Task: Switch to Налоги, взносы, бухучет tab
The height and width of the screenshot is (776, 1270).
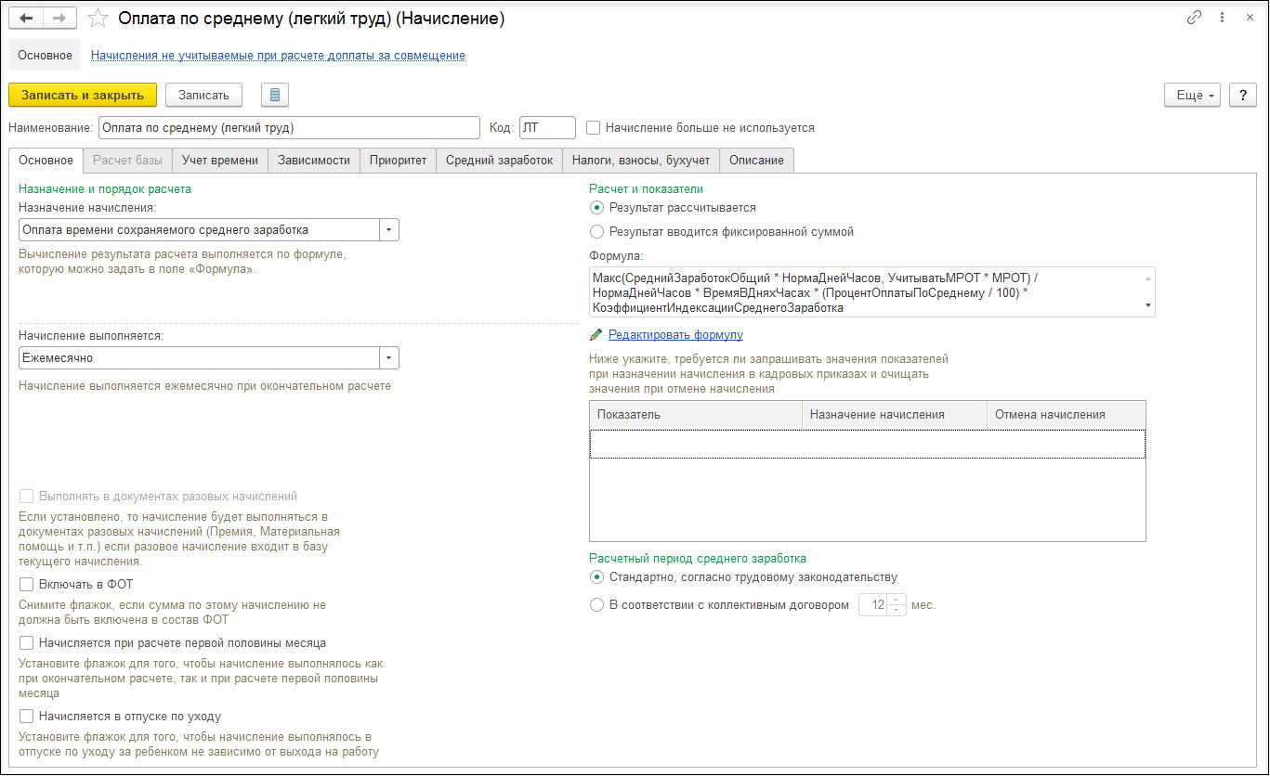Action: pos(641,161)
